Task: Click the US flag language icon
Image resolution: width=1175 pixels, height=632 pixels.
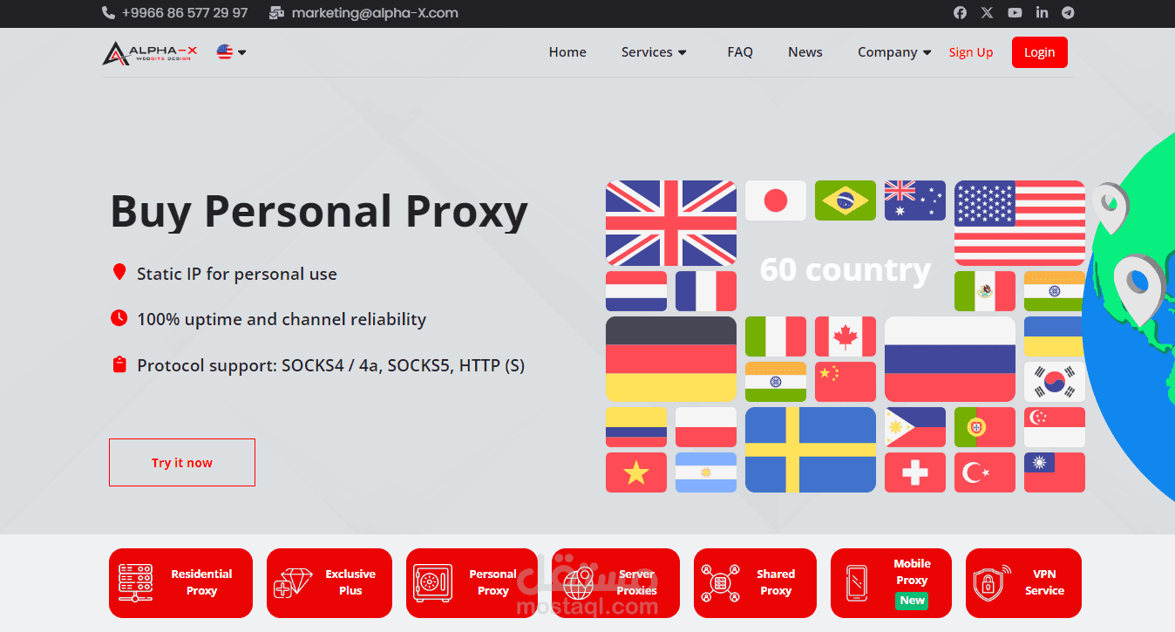Action: tap(225, 52)
